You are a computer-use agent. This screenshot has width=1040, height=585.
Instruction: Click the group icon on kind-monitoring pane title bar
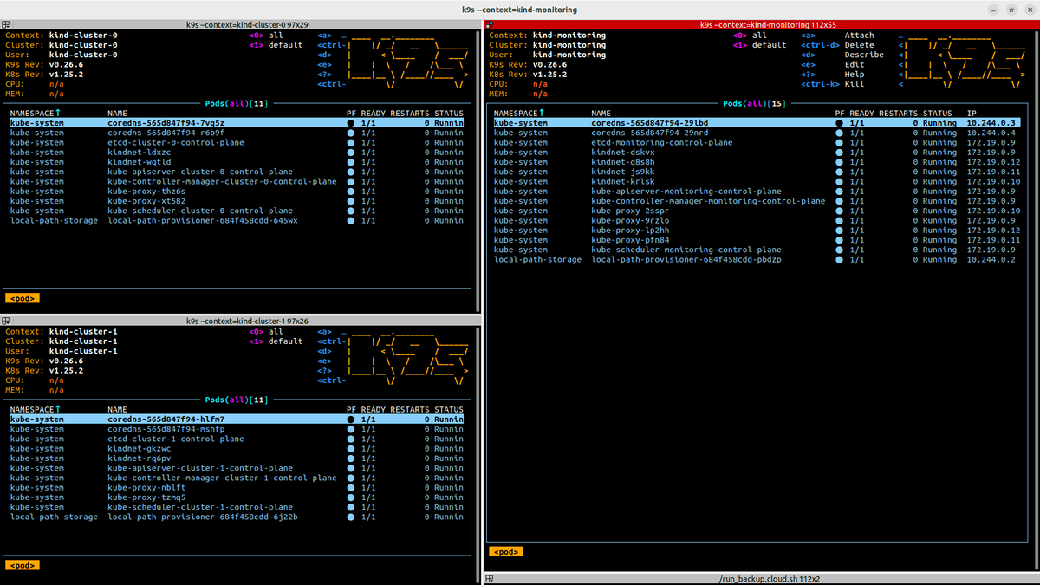pyautogui.click(x=490, y=24)
